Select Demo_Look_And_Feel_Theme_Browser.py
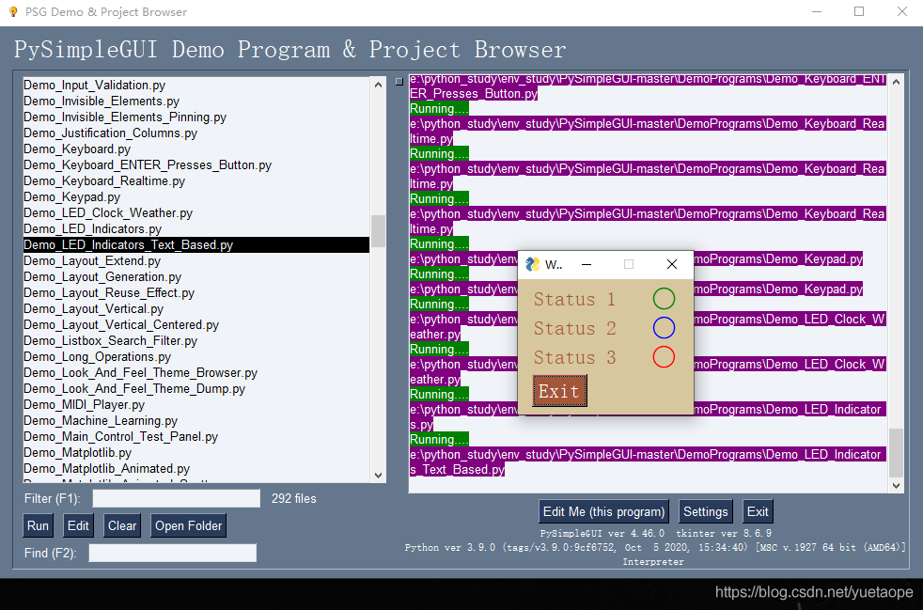 pos(196,373)
